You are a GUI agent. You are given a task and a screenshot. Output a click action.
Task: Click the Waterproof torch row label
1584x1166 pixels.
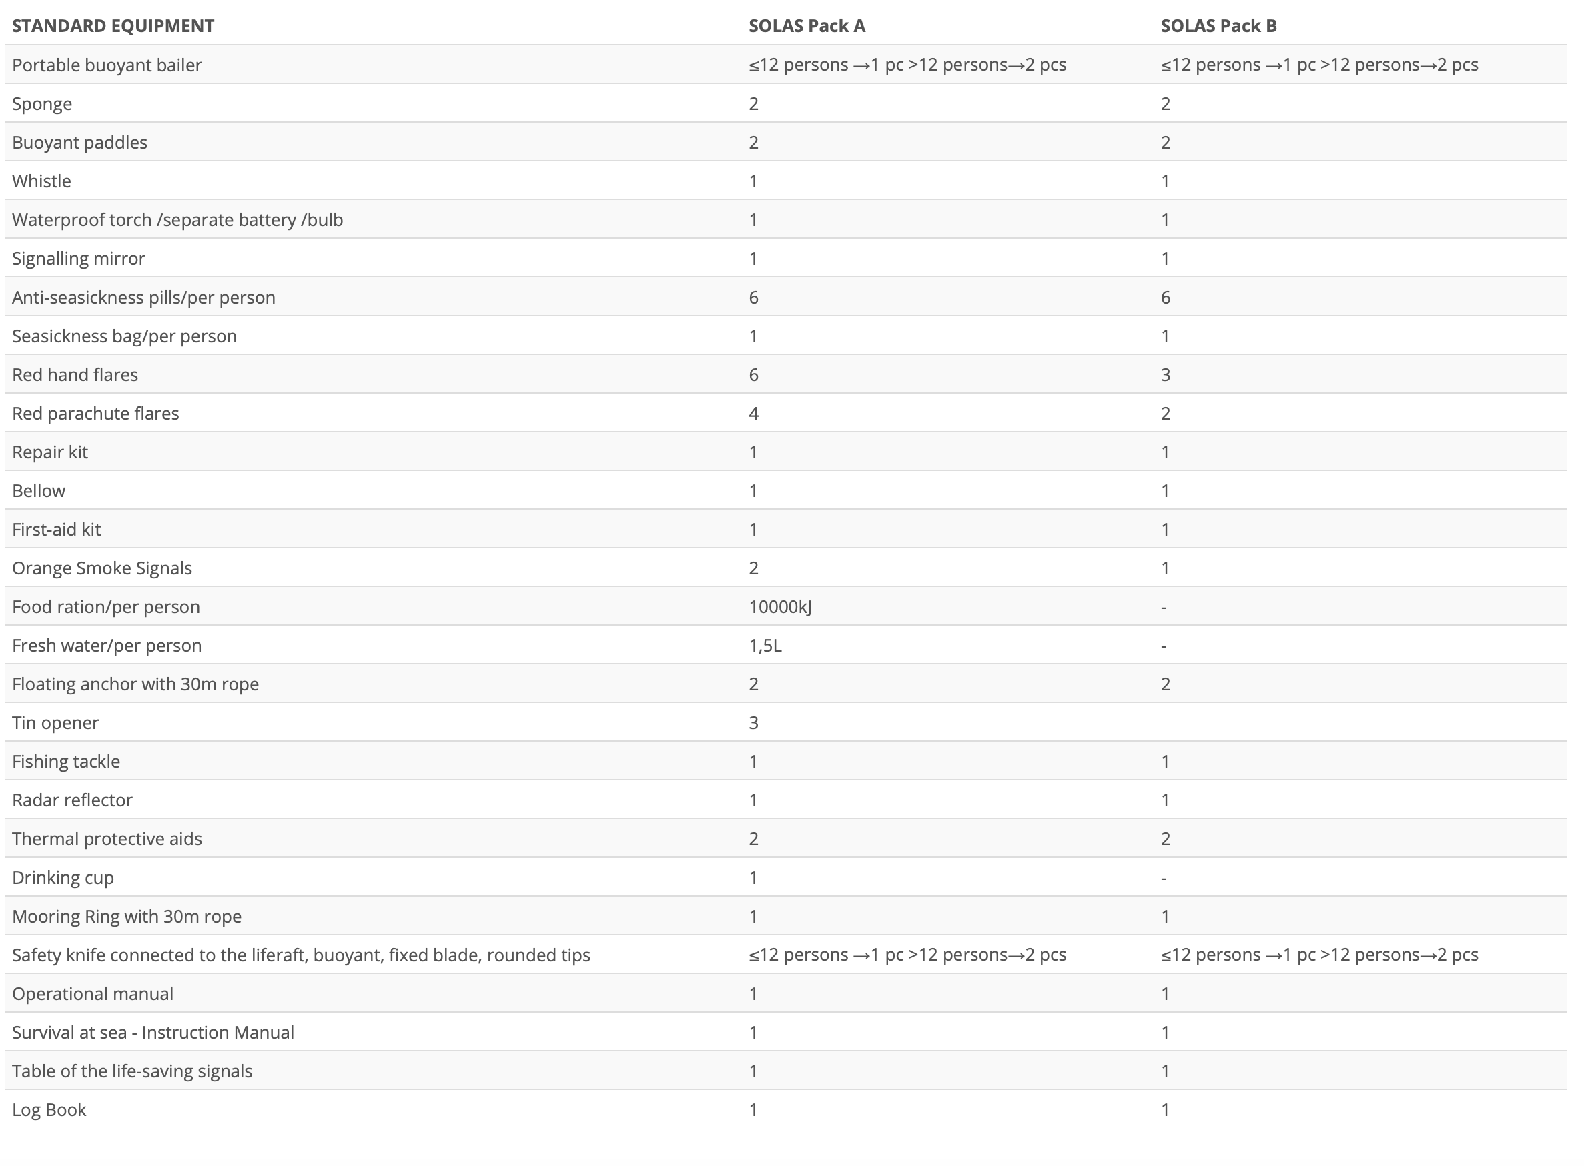pyautogui.click(x=177, y=220)
